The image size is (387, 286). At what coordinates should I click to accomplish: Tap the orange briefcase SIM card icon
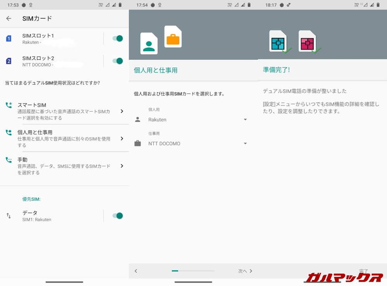173,37
